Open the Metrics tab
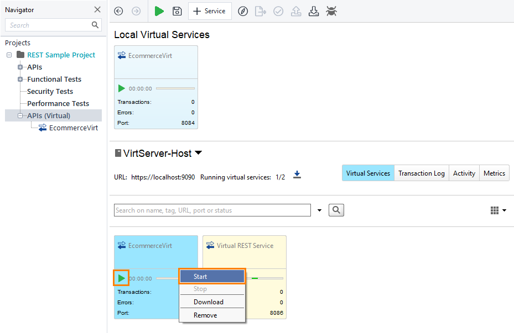Viewport: 514px width, 333px height. pos(494,173)
